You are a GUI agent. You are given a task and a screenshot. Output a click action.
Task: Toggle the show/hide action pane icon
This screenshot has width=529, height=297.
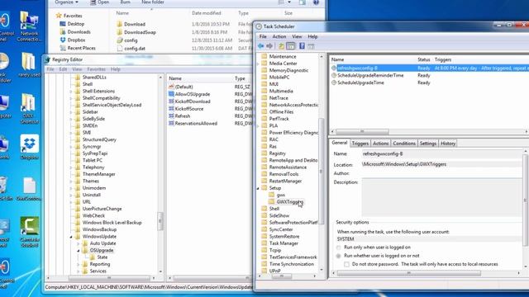(311, 46)
